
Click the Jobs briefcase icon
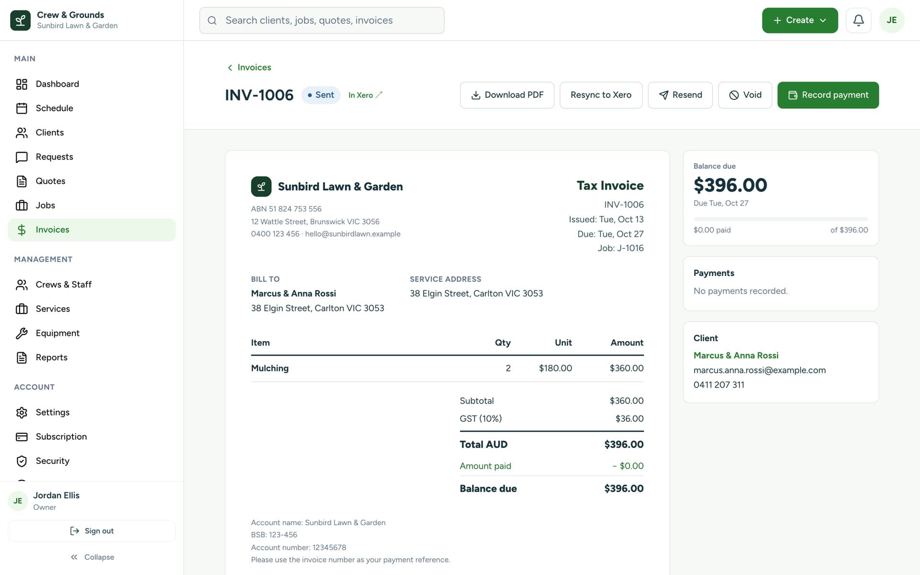tap(22, 206)
